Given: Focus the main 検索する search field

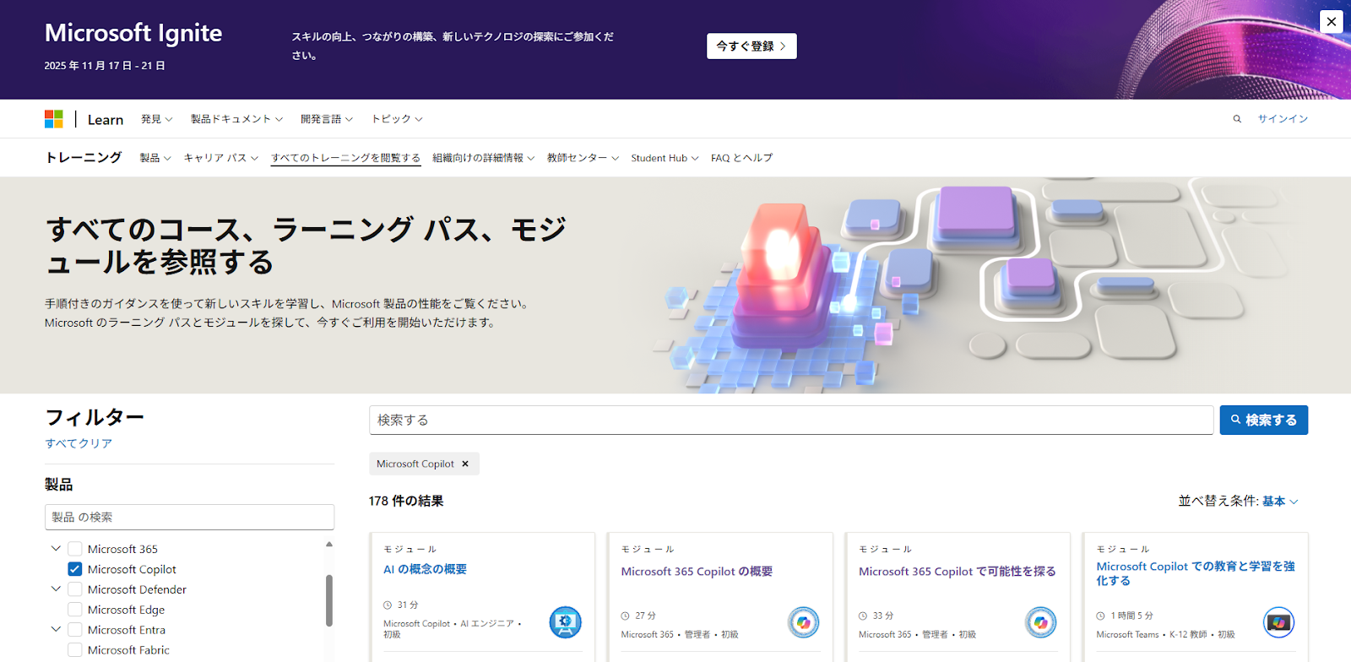Looking at the screenshot, I should (791, 421).
